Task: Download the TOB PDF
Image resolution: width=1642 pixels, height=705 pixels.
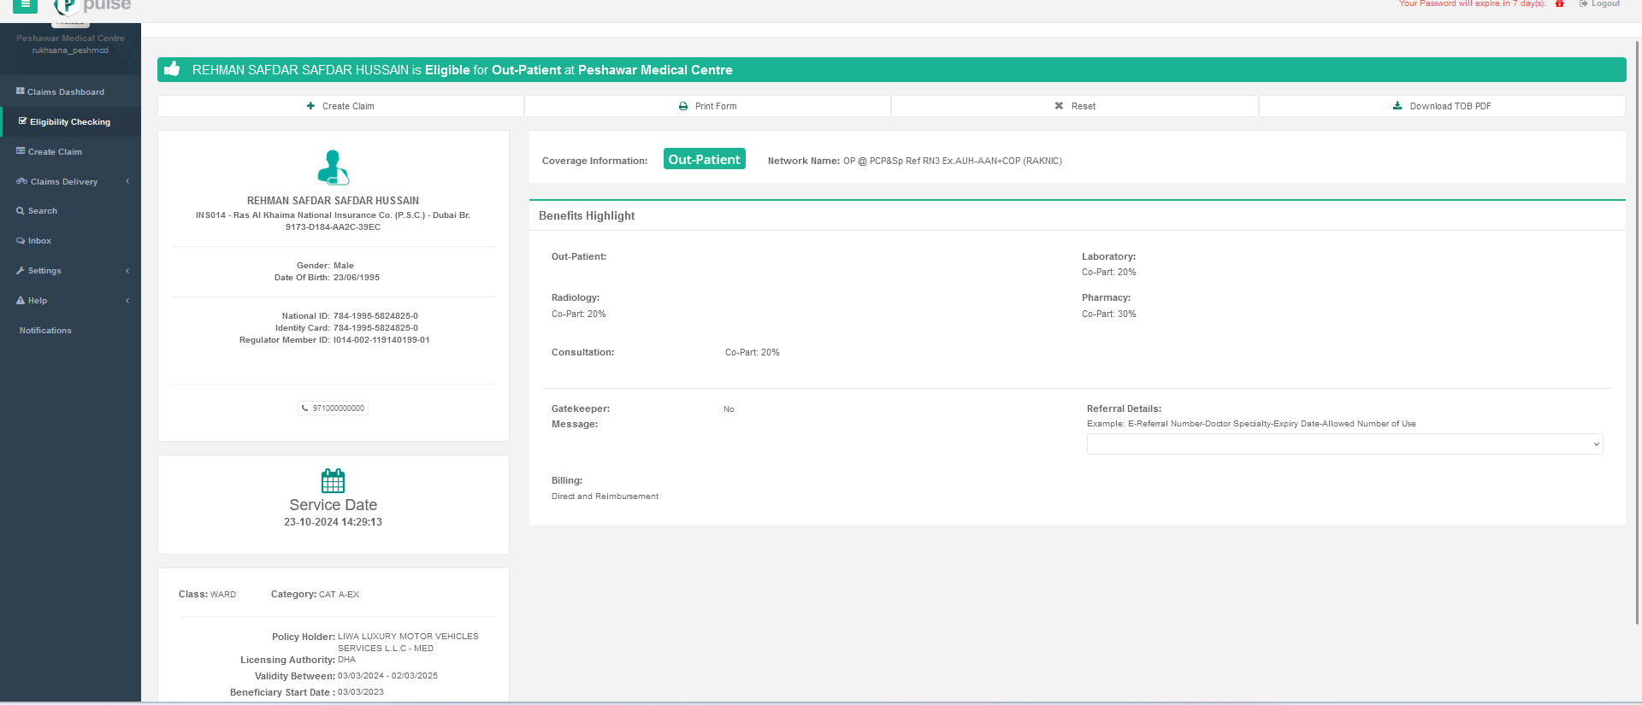Action: coord(1441,106)
